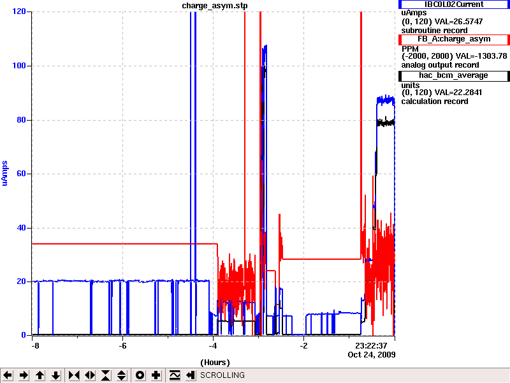Click the y-axis tick label 120
This screenshot has width=510, height=383.
tap(19, 11)
